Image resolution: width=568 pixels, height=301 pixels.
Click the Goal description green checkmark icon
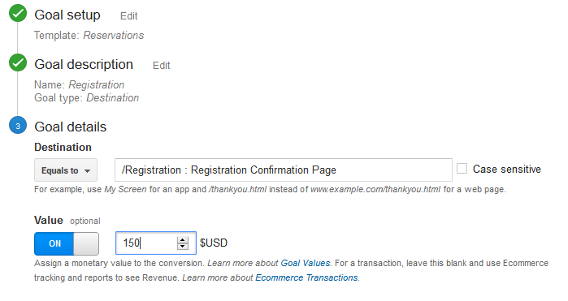coord(18,62)
